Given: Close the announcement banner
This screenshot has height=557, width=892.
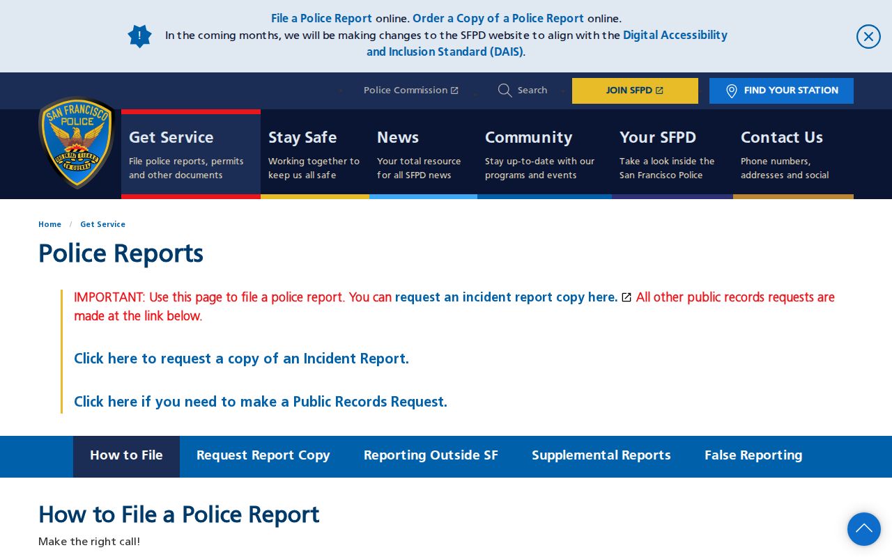Looking at the screenshot, I should 868,36.
